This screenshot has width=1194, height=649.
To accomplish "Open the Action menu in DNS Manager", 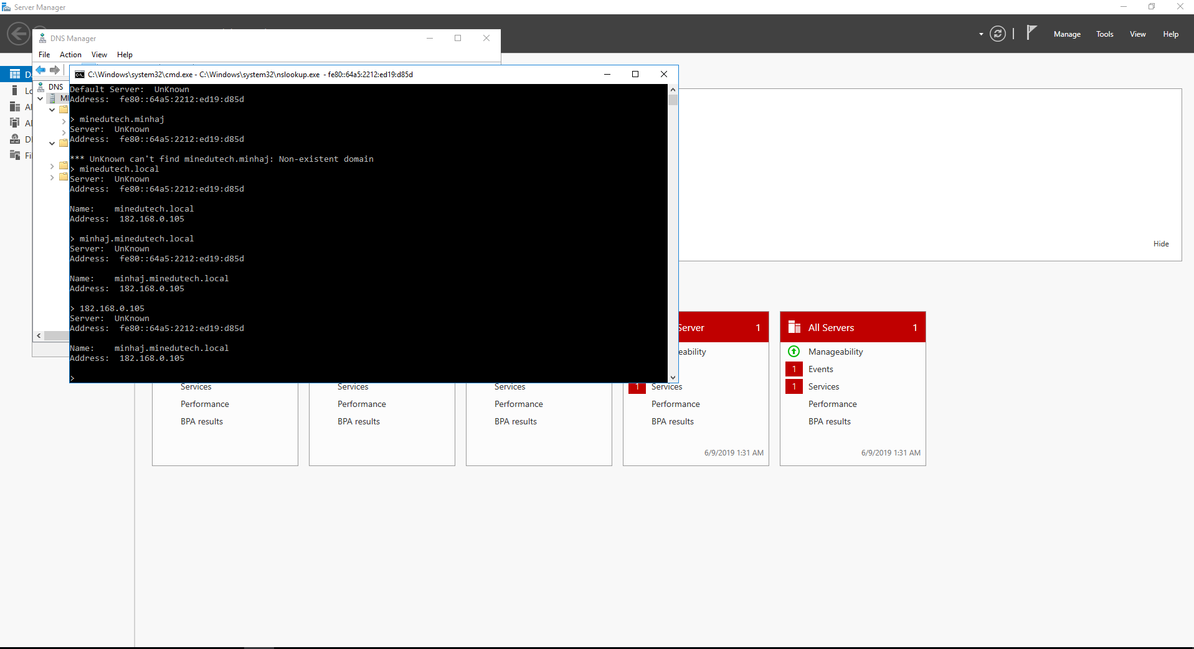I will 70,55.
